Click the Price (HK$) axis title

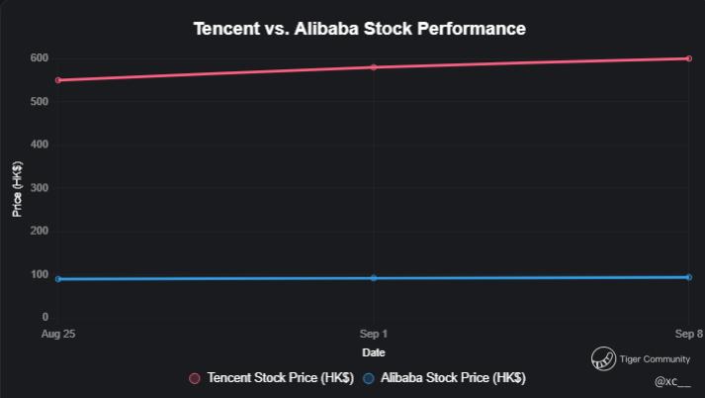pyautogui.click(x=18, y=188)
